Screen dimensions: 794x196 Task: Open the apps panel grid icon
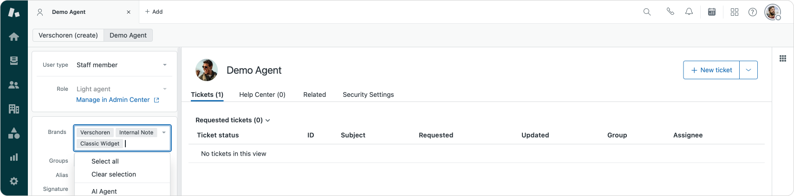pos(783,58)
